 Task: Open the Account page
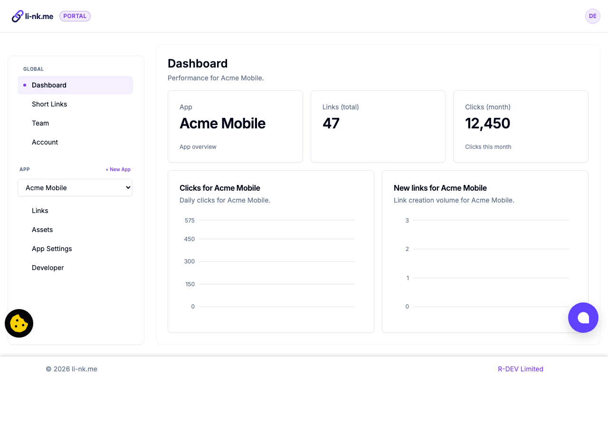coord(75,142)
